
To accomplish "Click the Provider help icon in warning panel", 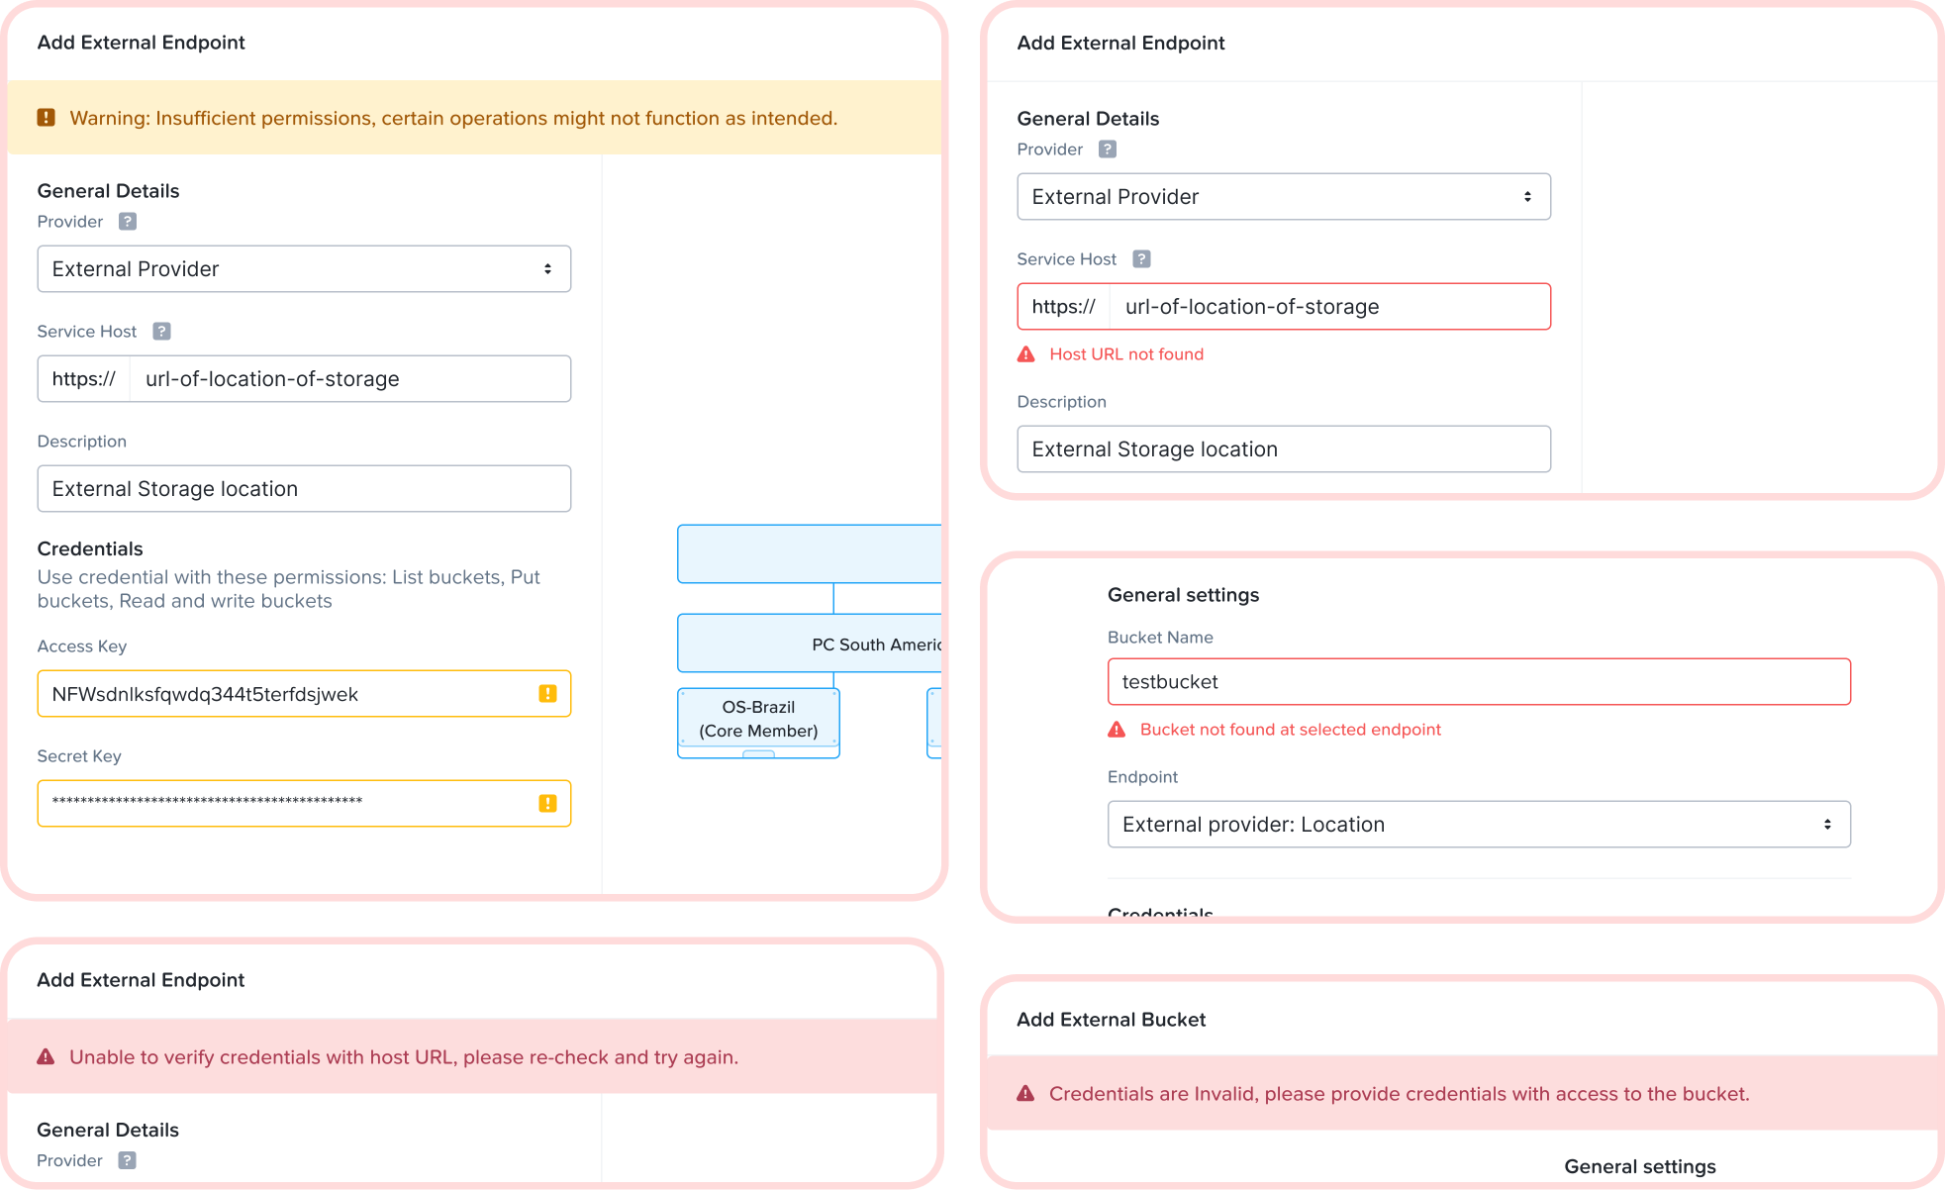I will (x=128, y=222).
